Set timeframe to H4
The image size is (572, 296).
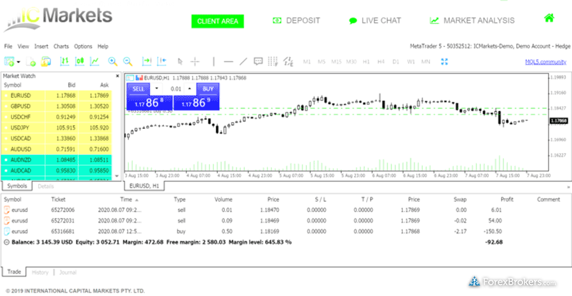(x=381, y=62)
